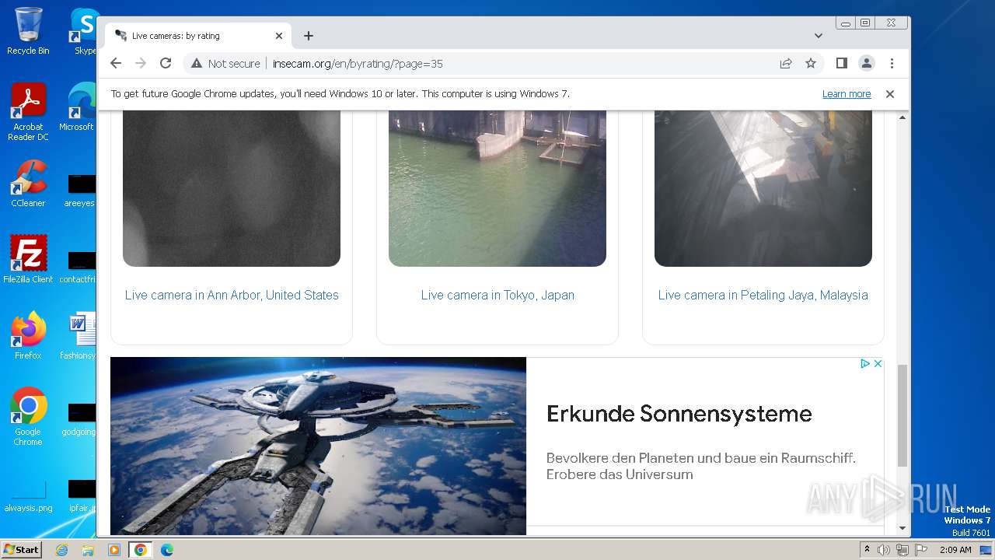Open Live camera in Petaling Jaya link

click(763, 295)
